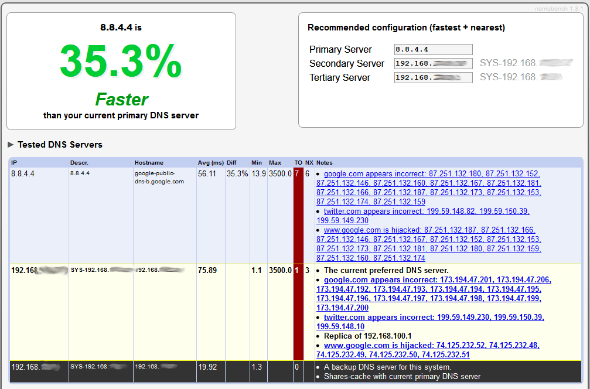Click the google-public-dns-b.google.com hostname cell

tap(159, 178)
